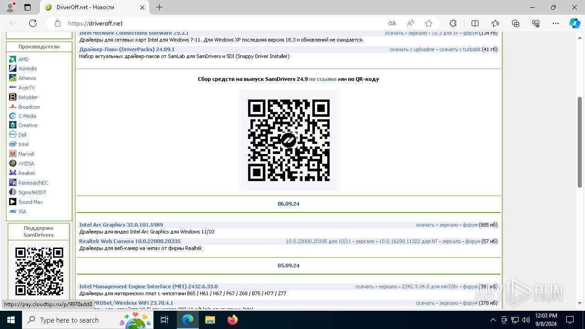Open the Favorites list button

coord(495,23)
